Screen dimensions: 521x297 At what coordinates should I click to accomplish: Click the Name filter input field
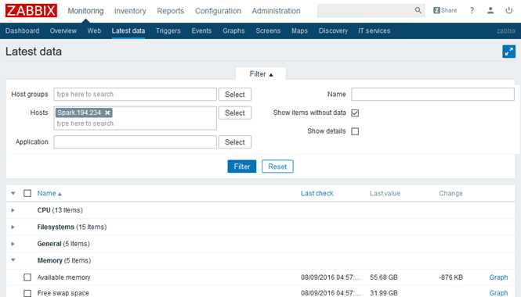[x=432, y=95]
